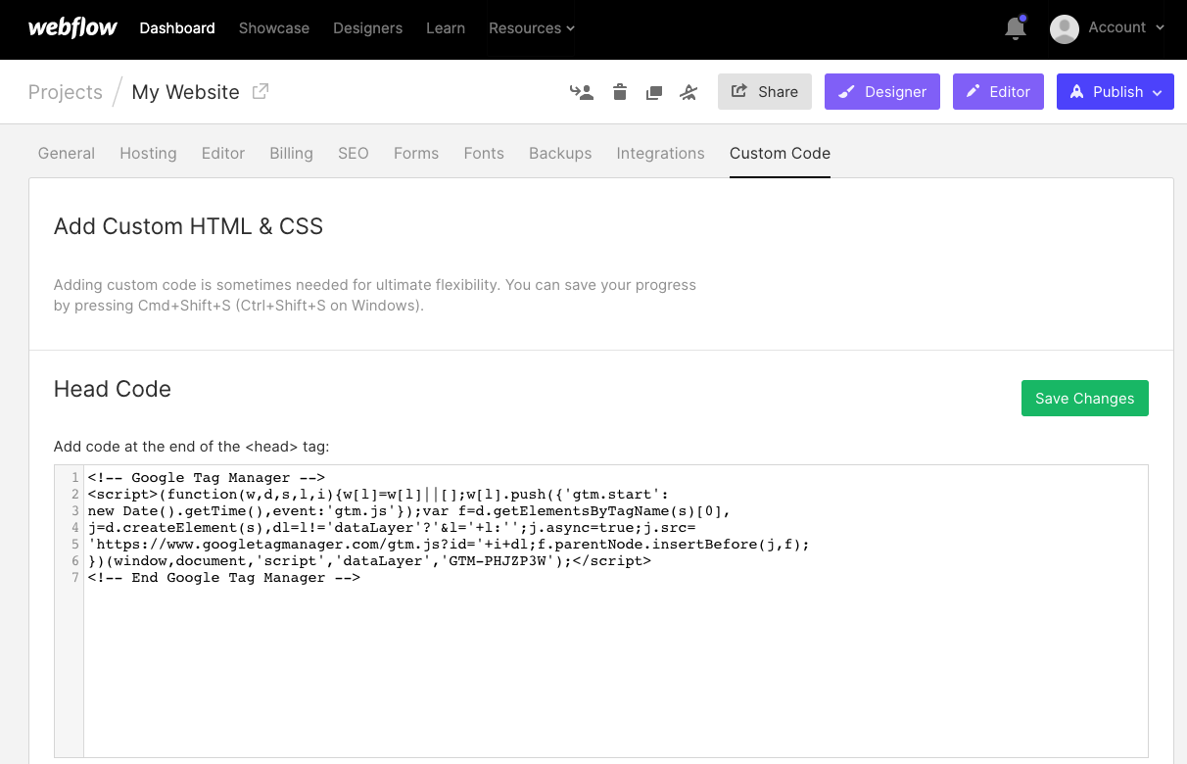The height and width of the screenshot is (764, 1187).
Task: Switch to the General tab
Action: (67, 153)
